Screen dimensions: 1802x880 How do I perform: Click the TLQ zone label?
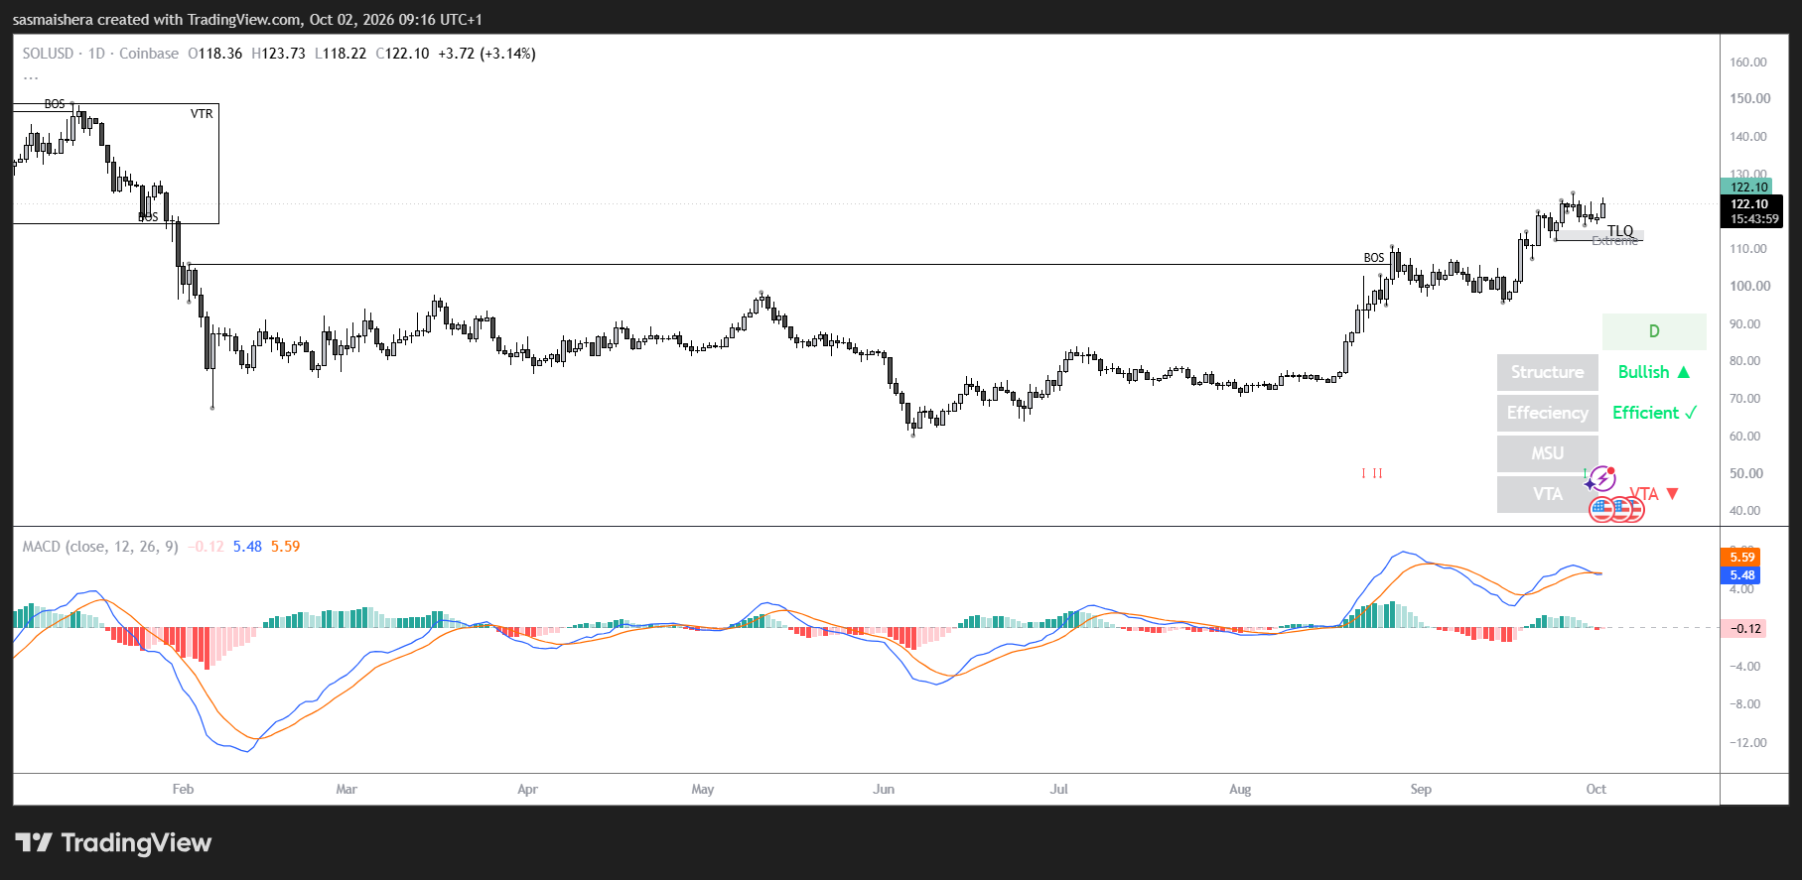[1620, 231]
